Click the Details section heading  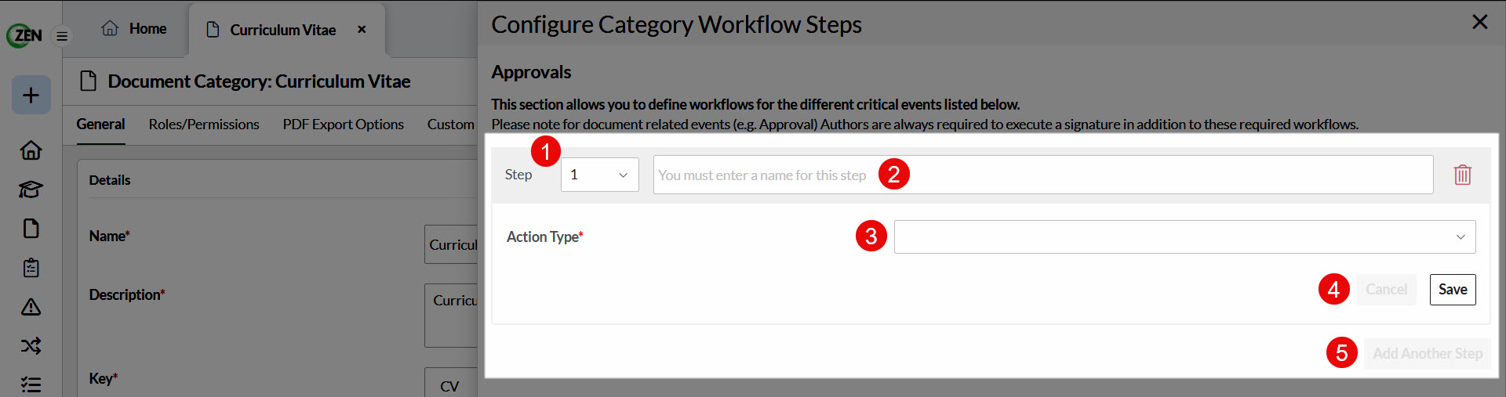point(110,180)
